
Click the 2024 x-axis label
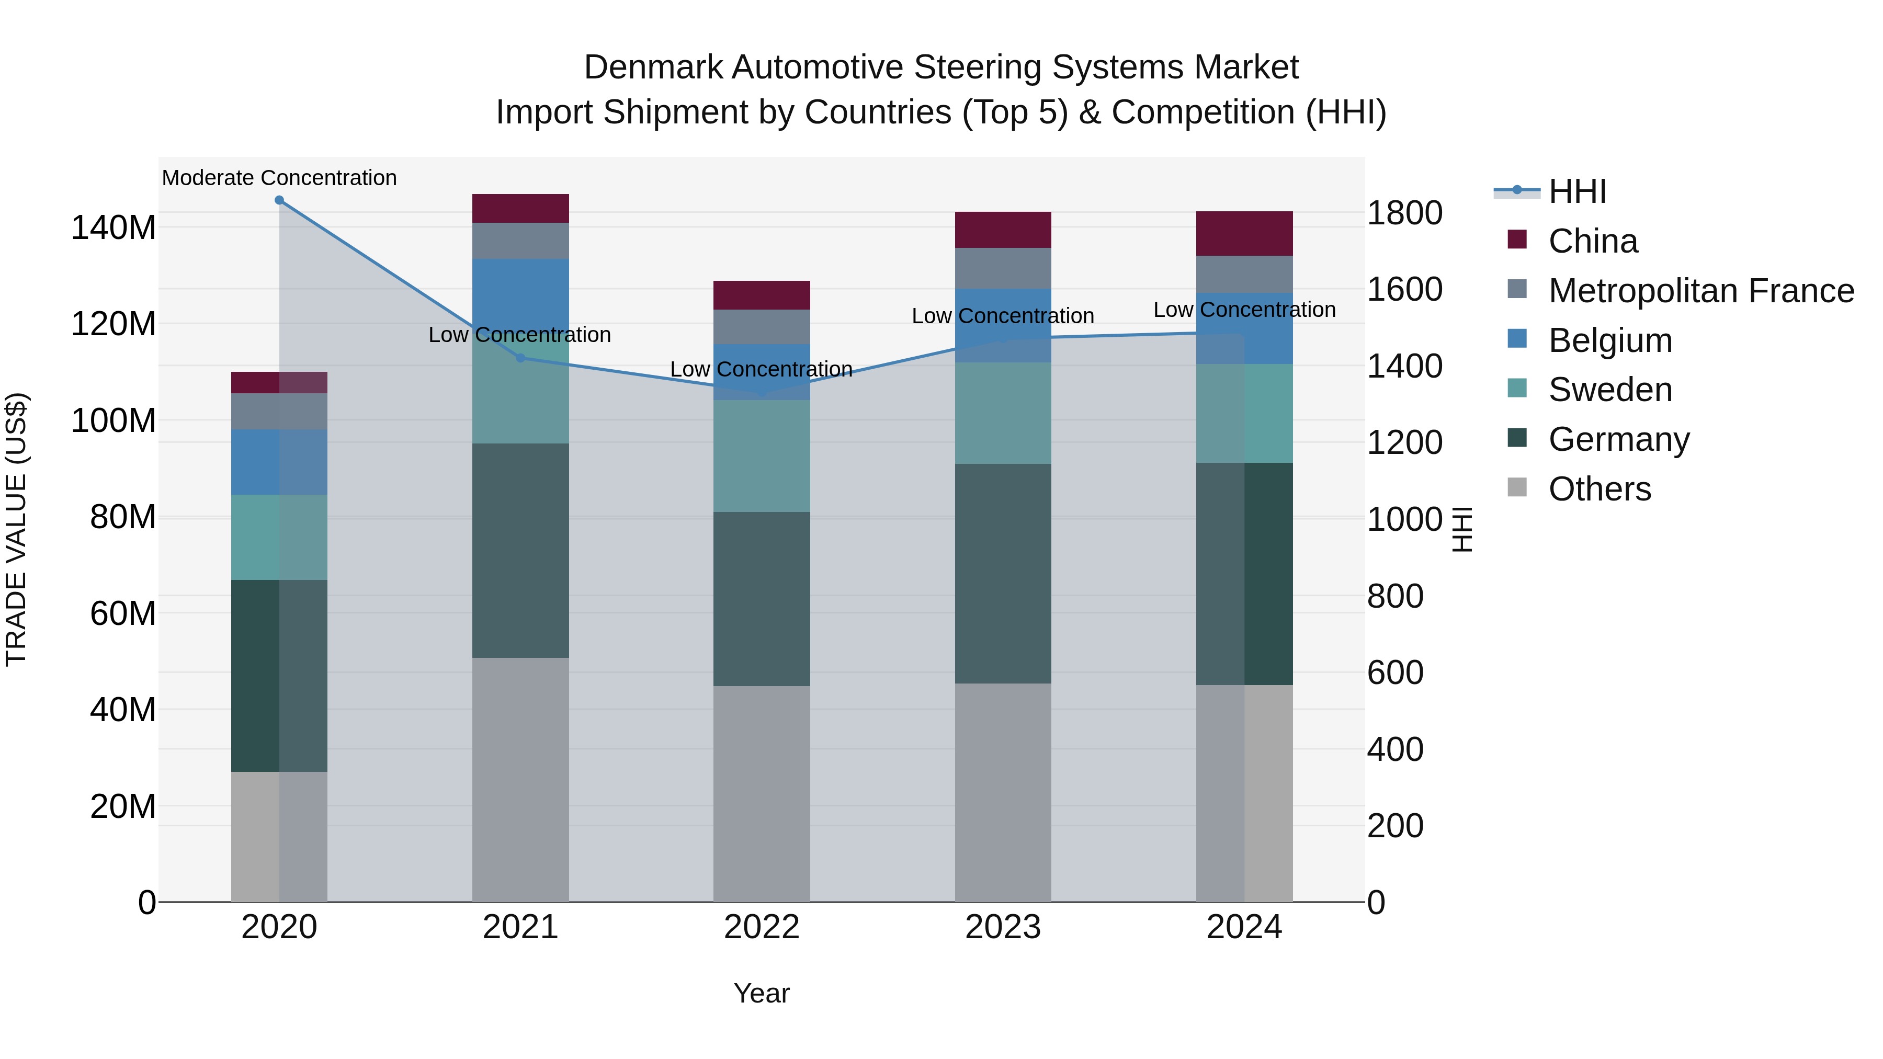(1244, 927)
